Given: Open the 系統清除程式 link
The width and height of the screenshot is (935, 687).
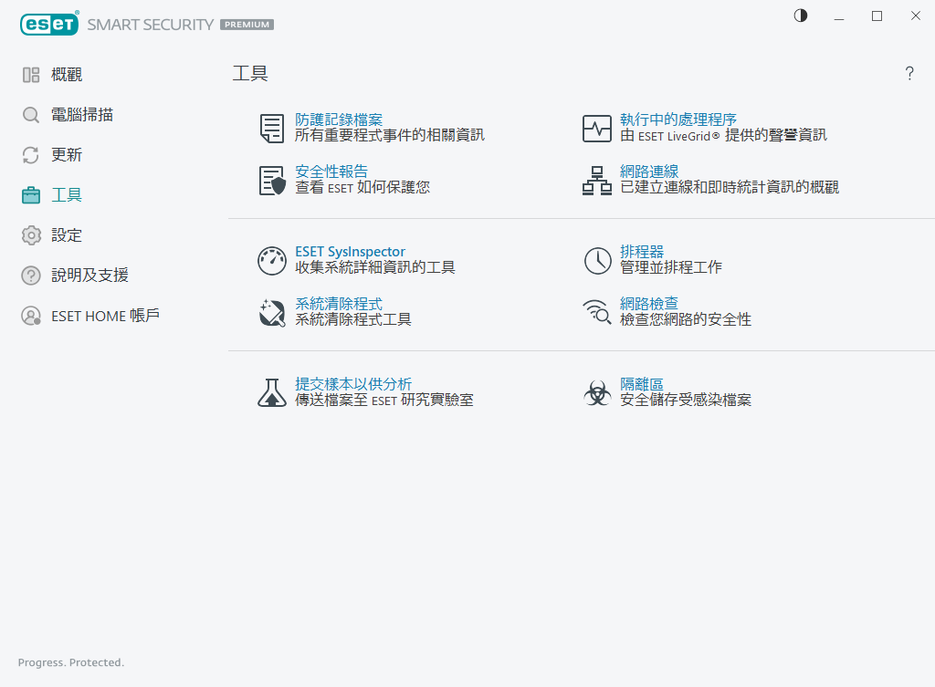Looking at the screenshot, I should click(339, 304).
